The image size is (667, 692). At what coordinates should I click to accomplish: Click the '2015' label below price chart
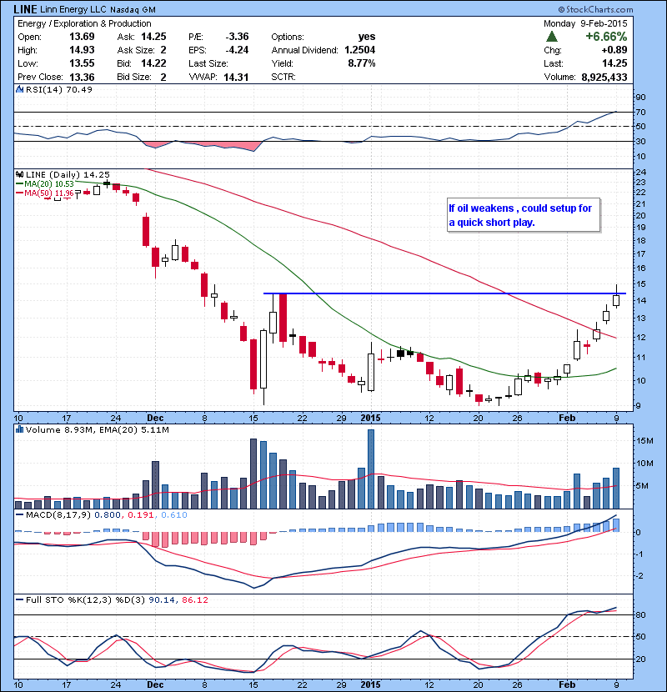click(370, 418)
